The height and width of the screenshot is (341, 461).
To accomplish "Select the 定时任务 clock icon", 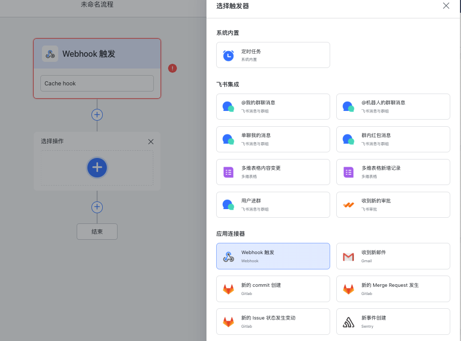I will tap(228, 55).
